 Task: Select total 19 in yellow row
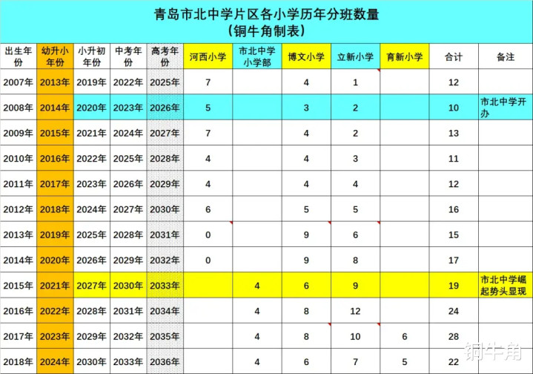(x=454, y=285)
